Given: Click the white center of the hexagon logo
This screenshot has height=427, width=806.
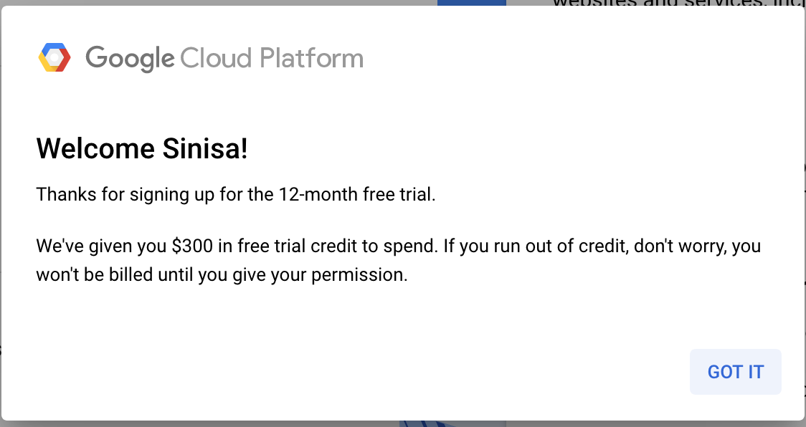Looking at the screenshot, I should pos(54,57).
